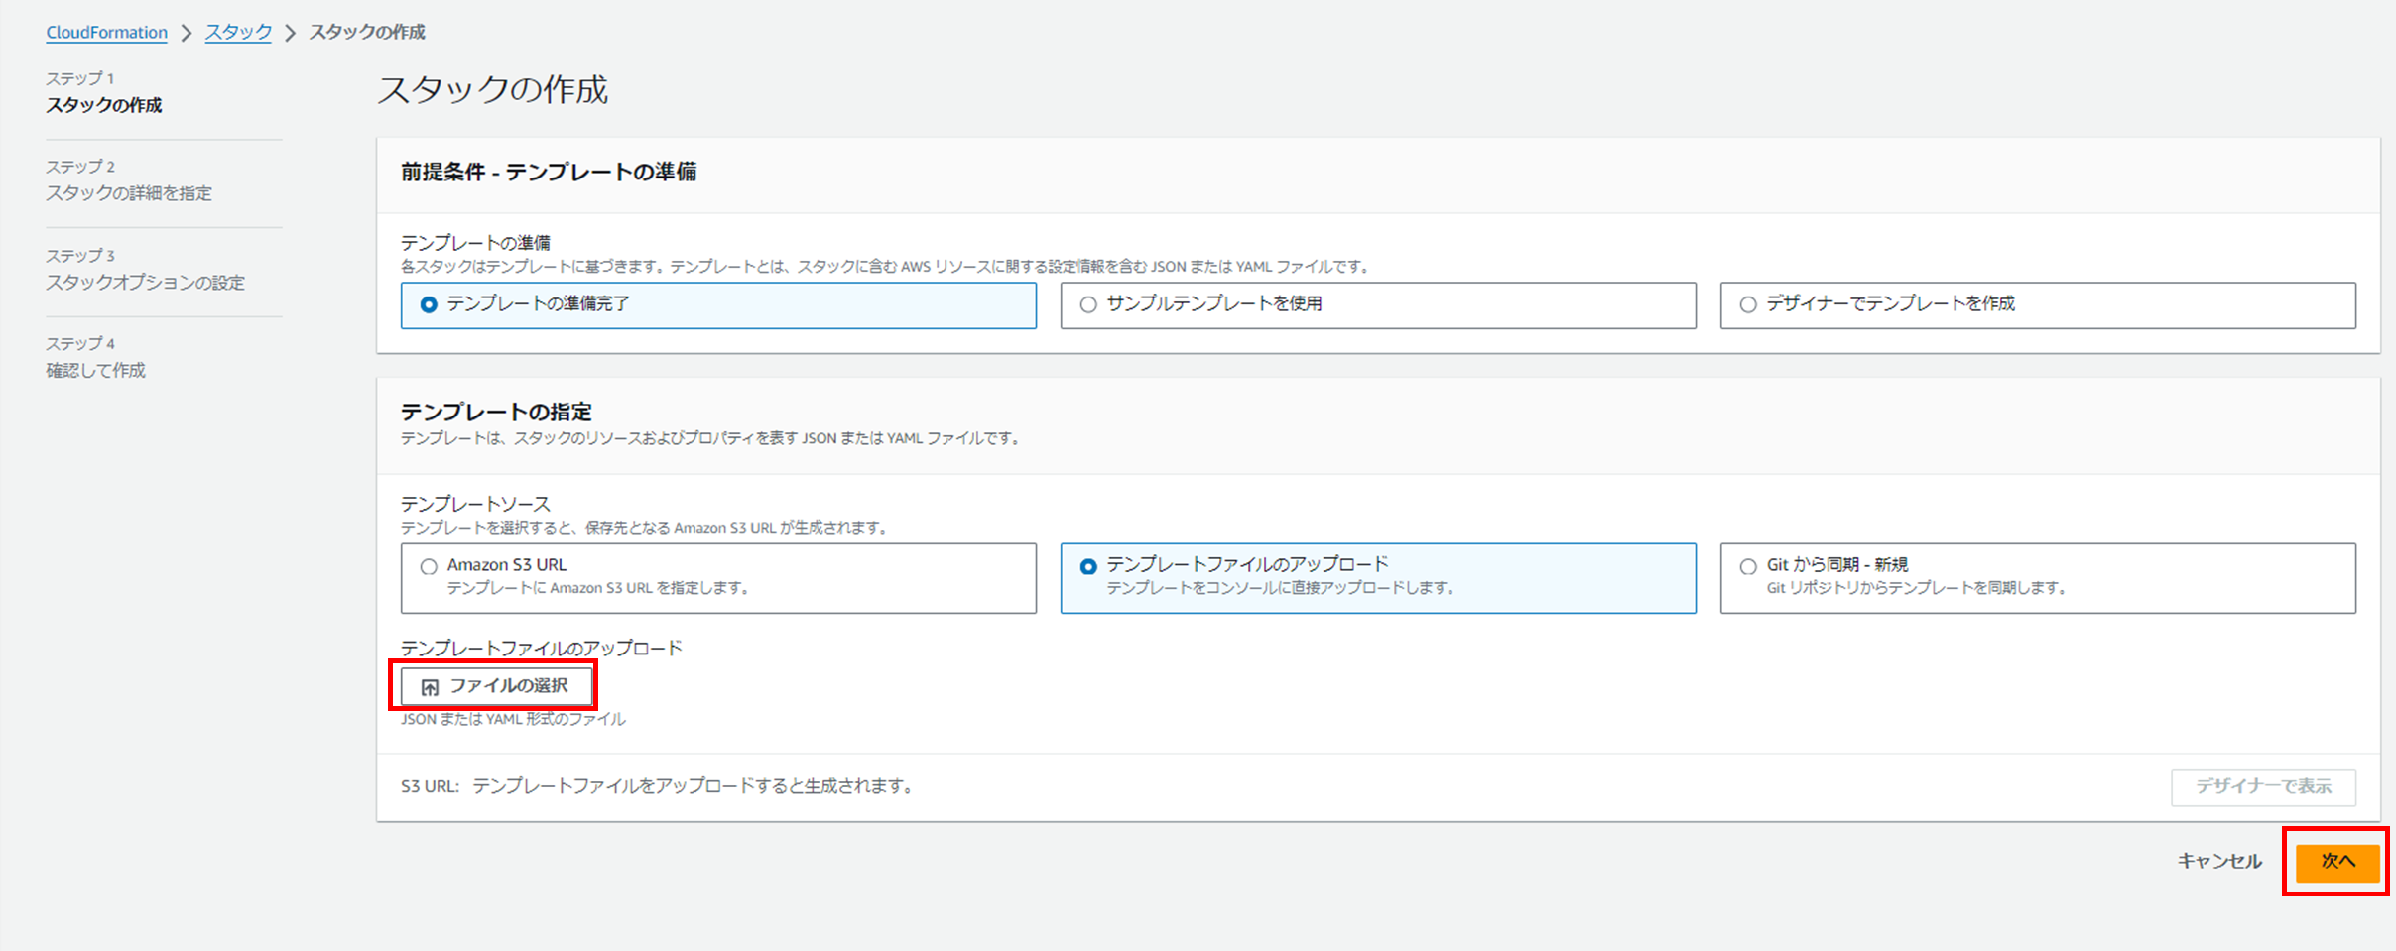
Task: Select デザイナーでテンプレートを作成 radio option
Action: [x=2038, y=304]
